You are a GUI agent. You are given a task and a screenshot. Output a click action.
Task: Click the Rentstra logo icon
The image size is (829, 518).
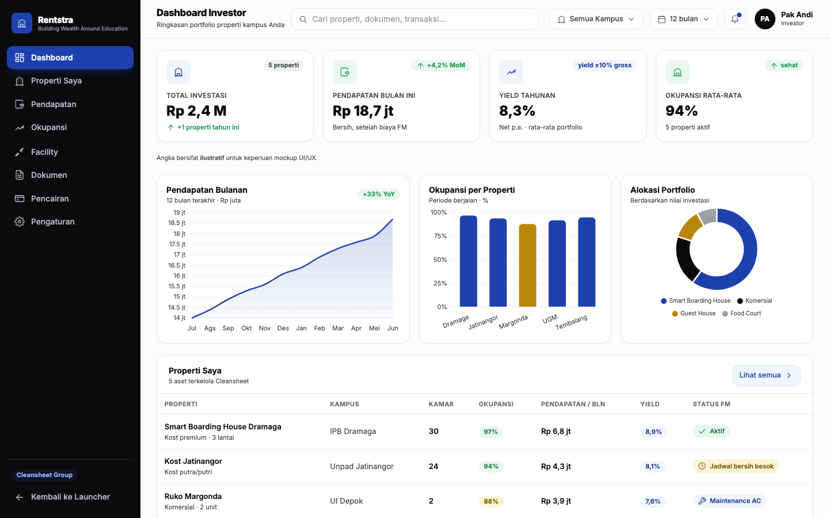(x=22, y=23)
